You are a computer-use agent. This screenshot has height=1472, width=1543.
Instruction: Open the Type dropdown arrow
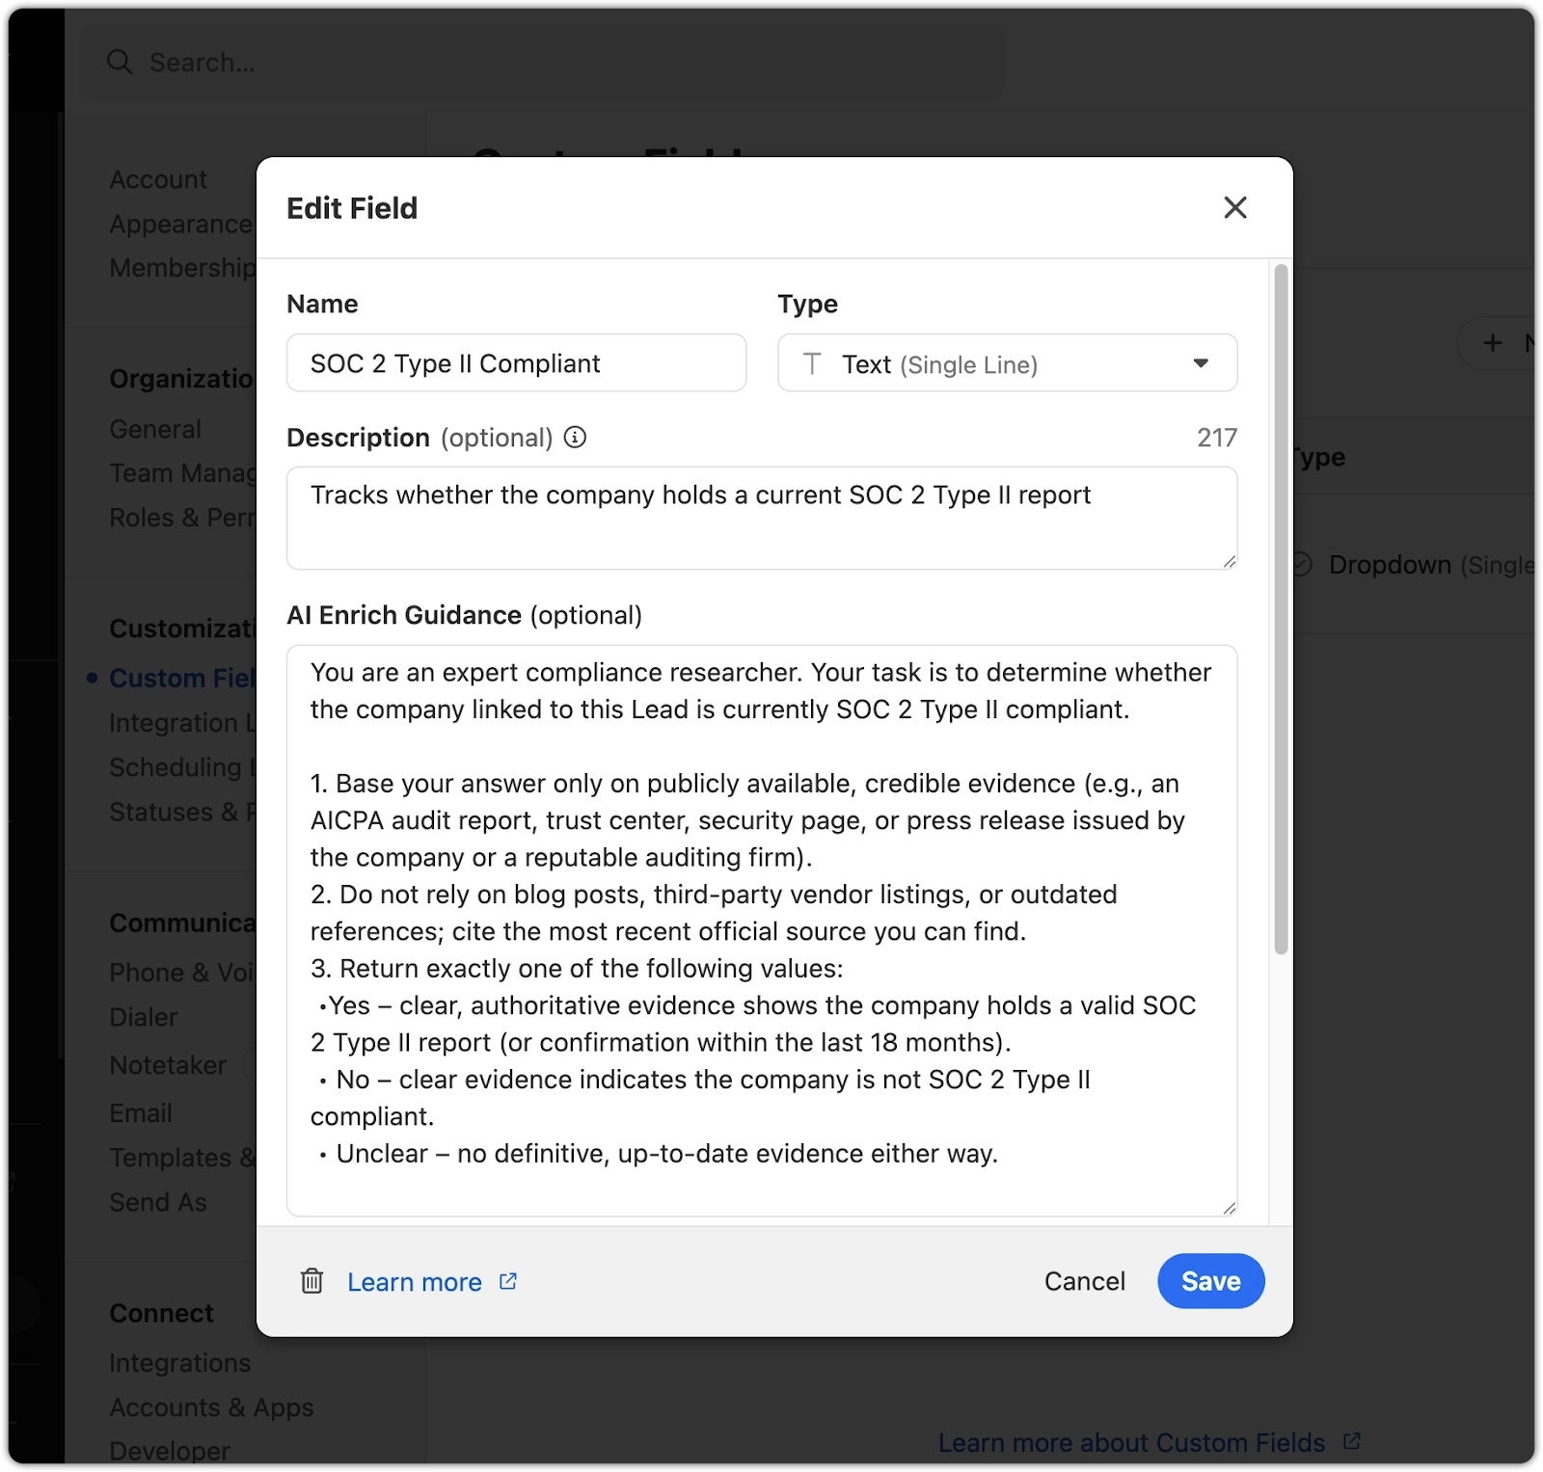tap(1201, 363)
